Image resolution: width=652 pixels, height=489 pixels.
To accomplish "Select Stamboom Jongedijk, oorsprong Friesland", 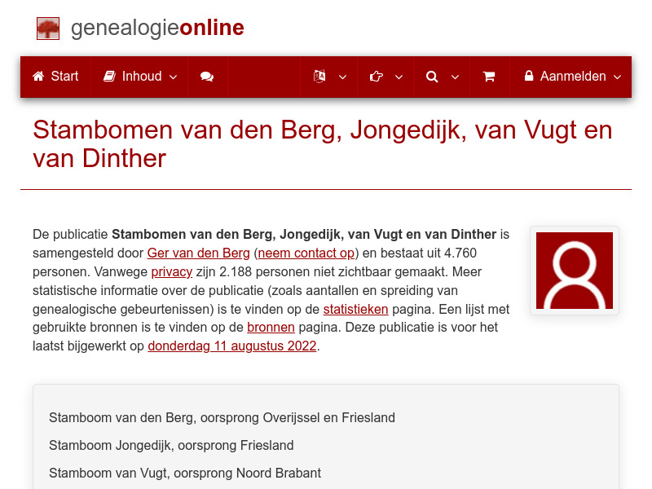I will pyautogui.click(x=172, y=445).
